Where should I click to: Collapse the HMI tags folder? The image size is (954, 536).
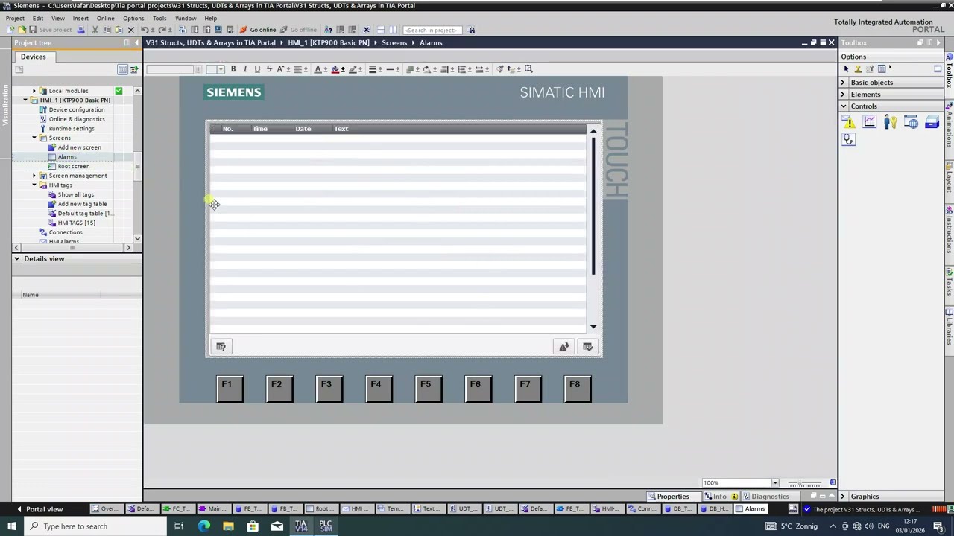click(34, 185)
